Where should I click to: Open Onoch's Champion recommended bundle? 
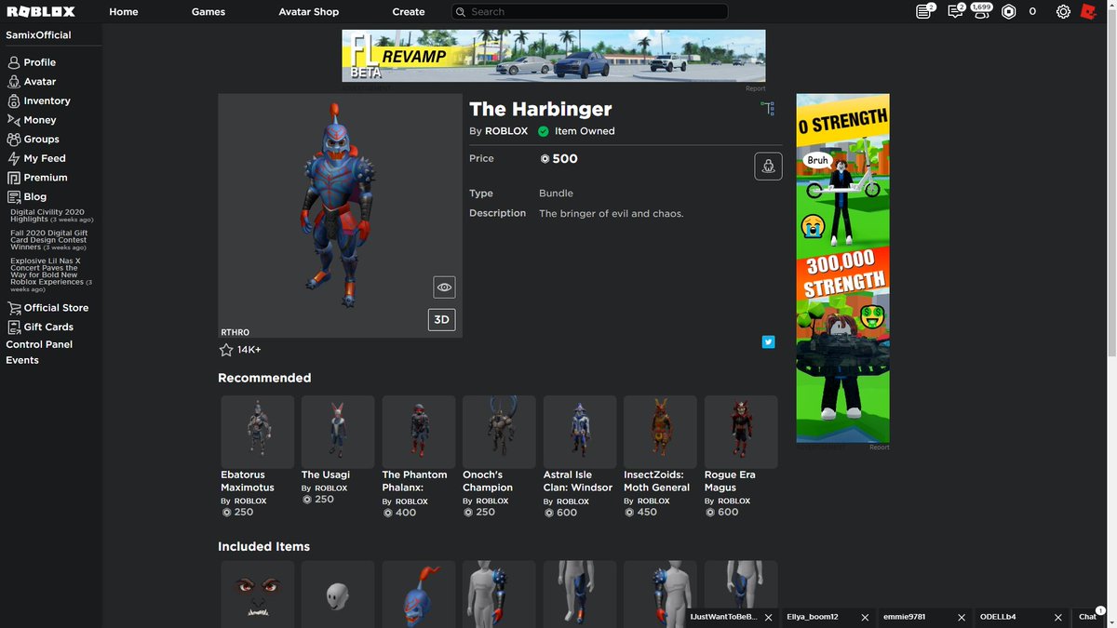[499, 456]
